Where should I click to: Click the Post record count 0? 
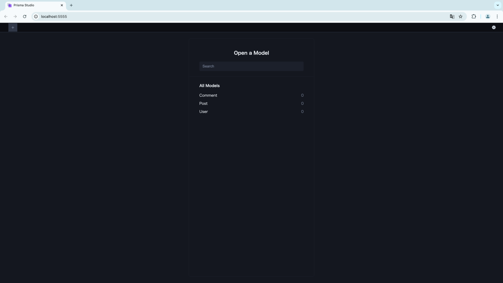(x=302, y=104)
